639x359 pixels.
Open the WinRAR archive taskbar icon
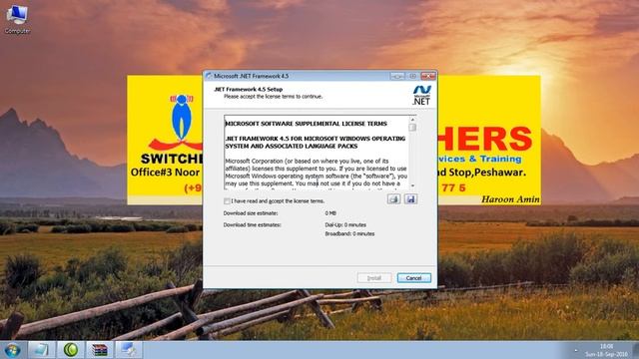(100, 350)
